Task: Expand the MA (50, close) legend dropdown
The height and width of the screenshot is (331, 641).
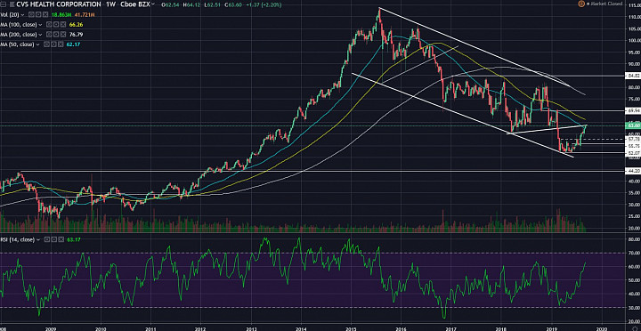Action: 37,44
